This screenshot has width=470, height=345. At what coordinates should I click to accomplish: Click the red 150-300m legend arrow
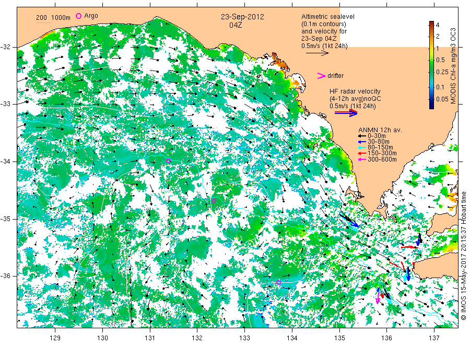click(362, 153)
